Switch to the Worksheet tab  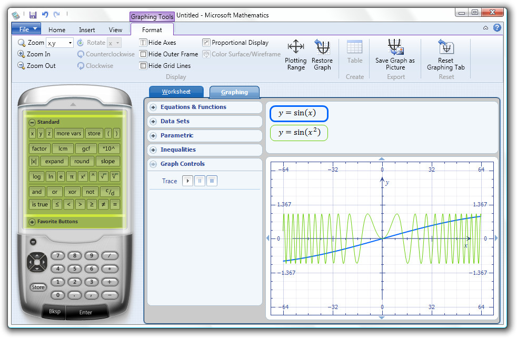[x=176, y=92]
